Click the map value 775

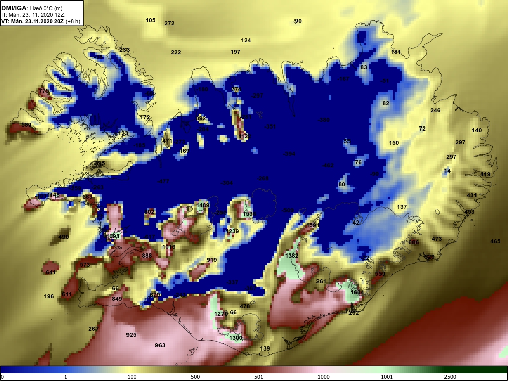[43, 91]
